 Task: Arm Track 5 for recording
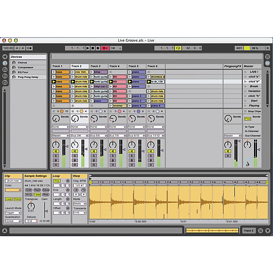(x=131, y=160)
